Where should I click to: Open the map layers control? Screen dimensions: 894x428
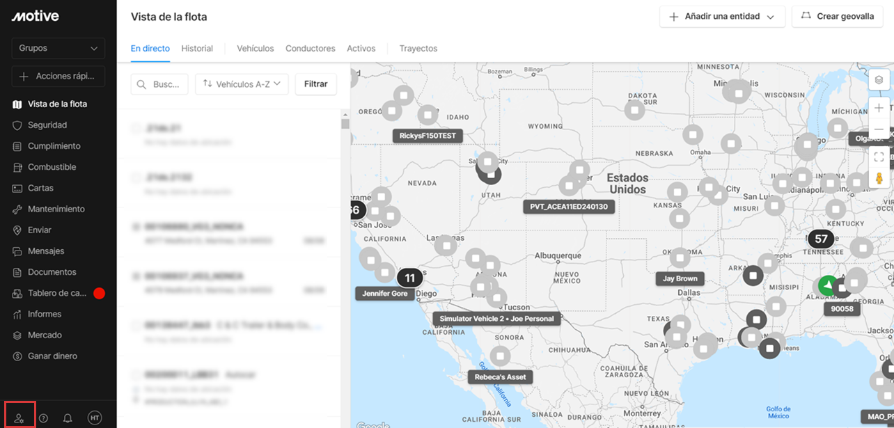pyautogui.click(x=879, y=79)
